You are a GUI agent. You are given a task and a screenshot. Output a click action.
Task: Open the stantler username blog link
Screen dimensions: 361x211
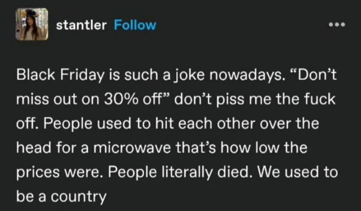click(x=81, y=25)
